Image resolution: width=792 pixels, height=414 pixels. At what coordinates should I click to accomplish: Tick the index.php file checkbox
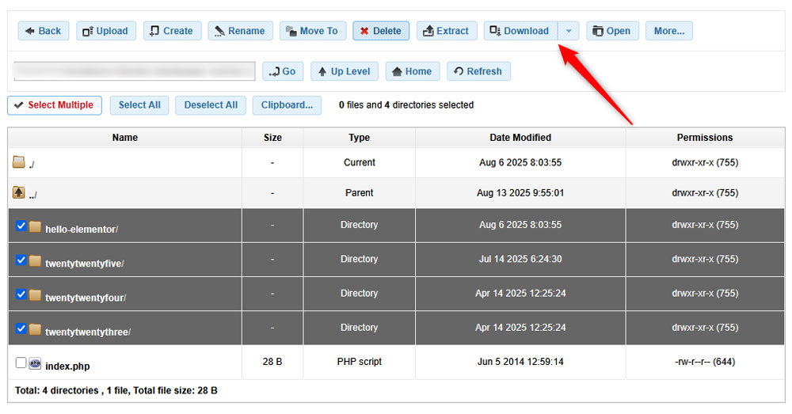tap(21, 363)
